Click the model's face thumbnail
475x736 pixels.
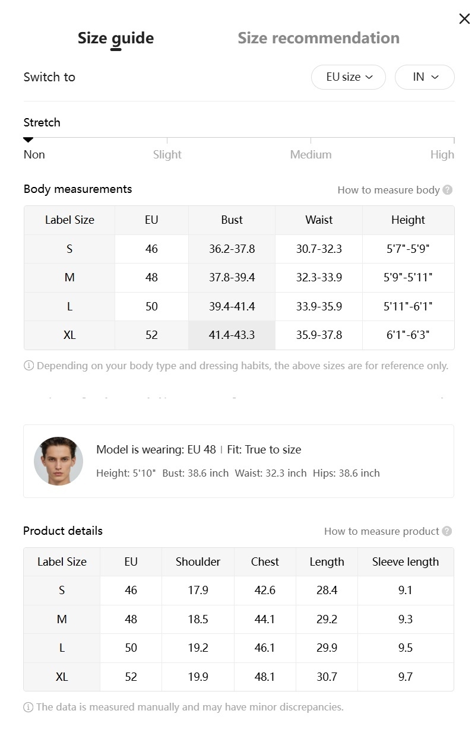tap(58, 461)
